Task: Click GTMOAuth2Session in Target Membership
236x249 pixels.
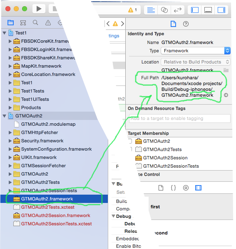Action: [x=165, y=158]
